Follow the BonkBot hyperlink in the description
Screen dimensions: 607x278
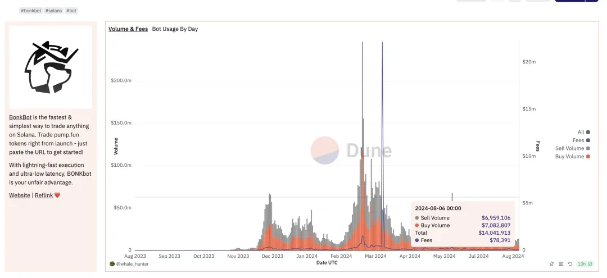20,117
